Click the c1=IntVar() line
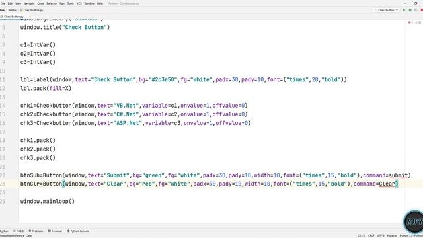423x238 pixels. 38,45
